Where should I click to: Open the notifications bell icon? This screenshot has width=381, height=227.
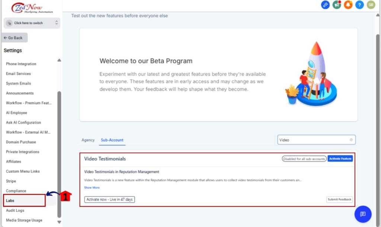[348, 5]
